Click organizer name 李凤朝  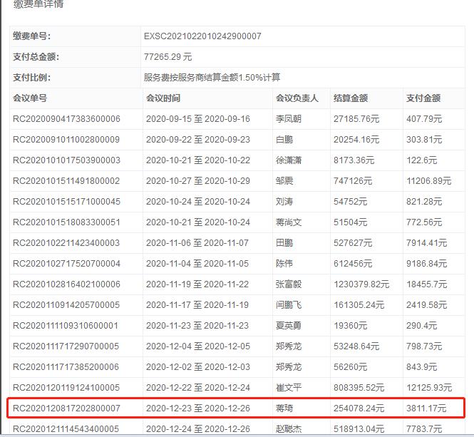(289, 119)
